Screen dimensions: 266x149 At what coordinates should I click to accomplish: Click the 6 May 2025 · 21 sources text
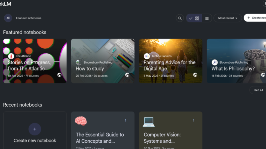(x=159, y=76)
